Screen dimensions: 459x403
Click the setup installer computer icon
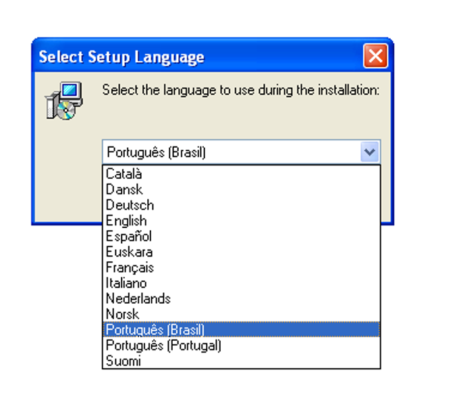(64, 101)
